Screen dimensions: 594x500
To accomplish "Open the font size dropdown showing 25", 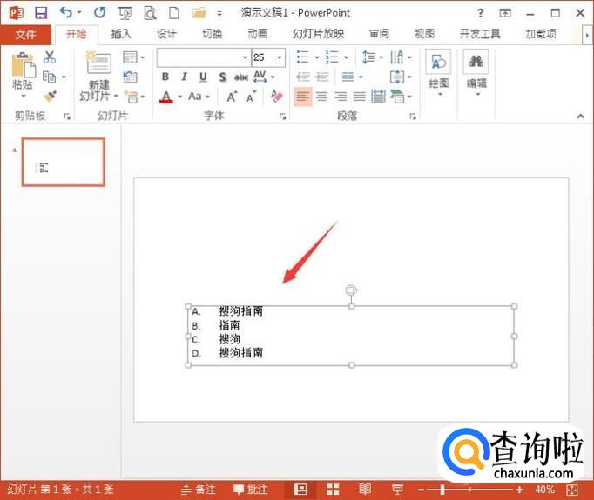I will (x=279, y=57).
